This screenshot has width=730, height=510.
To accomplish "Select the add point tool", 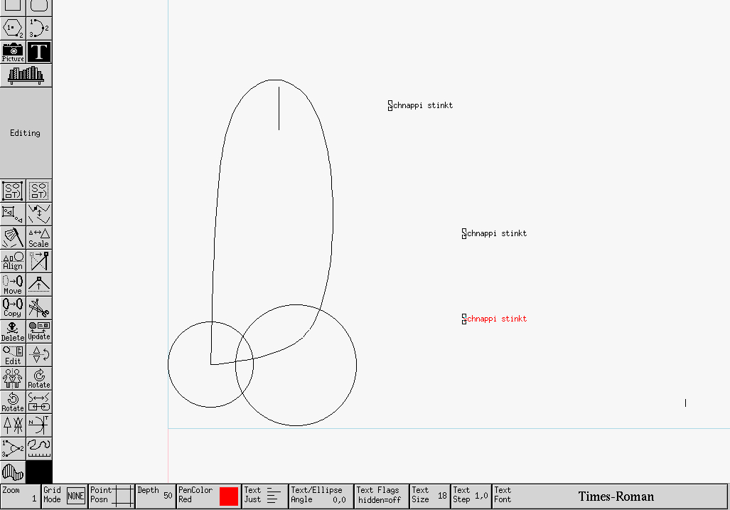I will tap(39, 285).
